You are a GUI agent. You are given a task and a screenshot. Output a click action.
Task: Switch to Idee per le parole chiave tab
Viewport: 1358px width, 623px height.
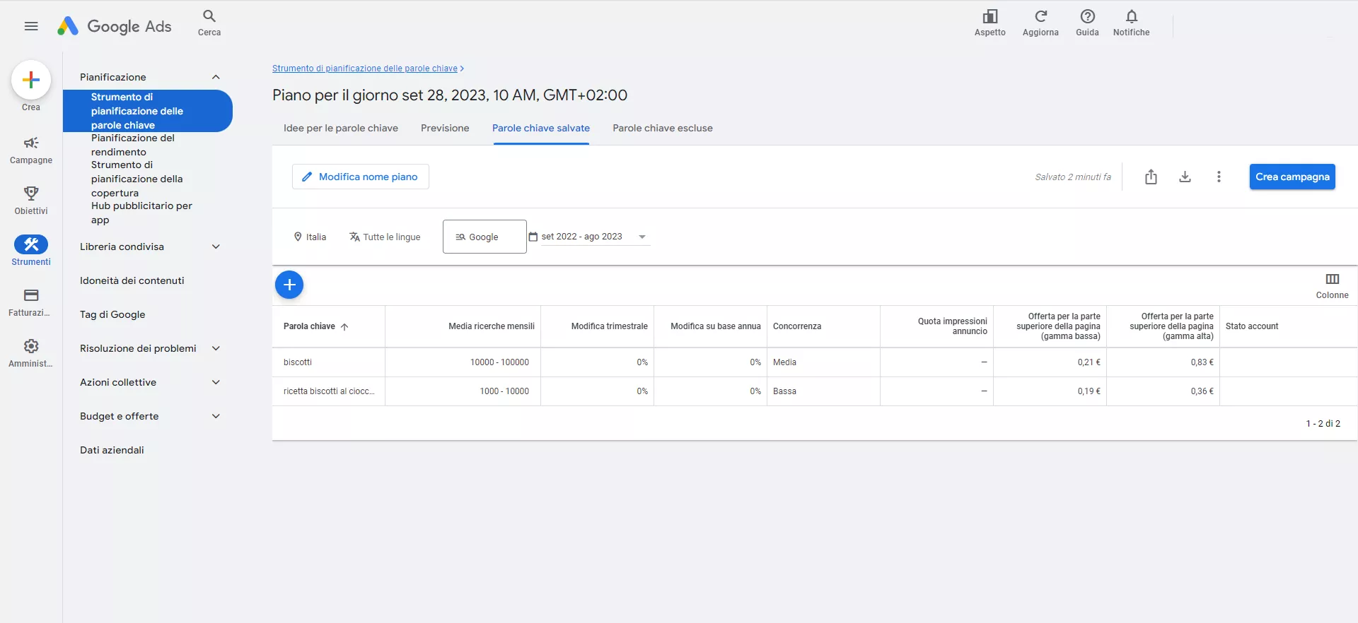click(341, 128)
